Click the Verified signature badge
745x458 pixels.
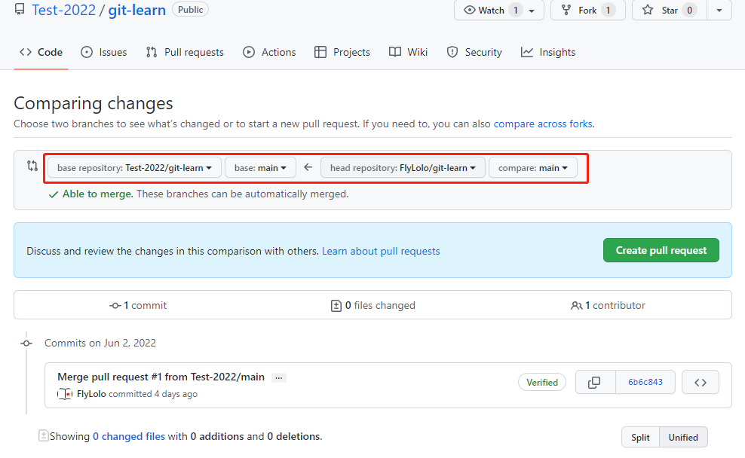coord(542,382)
